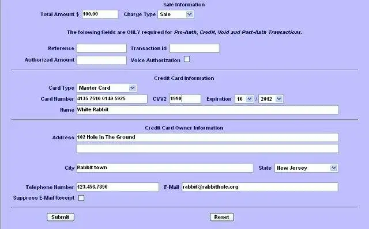Click the Credit Card Owner Information heading
This screenshot has width=369, height=229.
[184, 128]
